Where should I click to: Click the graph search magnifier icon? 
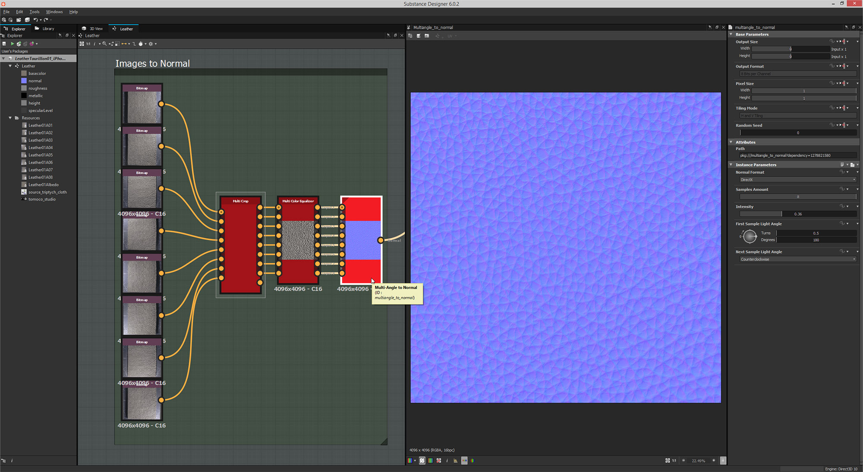(x=104, y=44)
